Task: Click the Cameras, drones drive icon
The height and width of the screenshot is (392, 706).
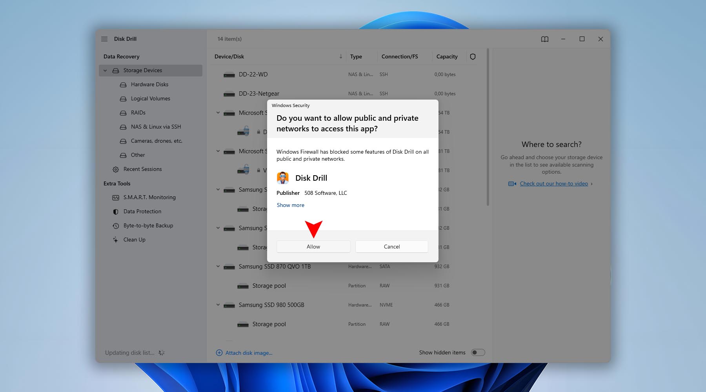Action: click(x=123, y=141)
